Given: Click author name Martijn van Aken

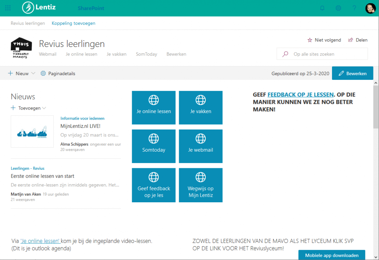Looking at the screenshot, I should click(x=26, y=194).
